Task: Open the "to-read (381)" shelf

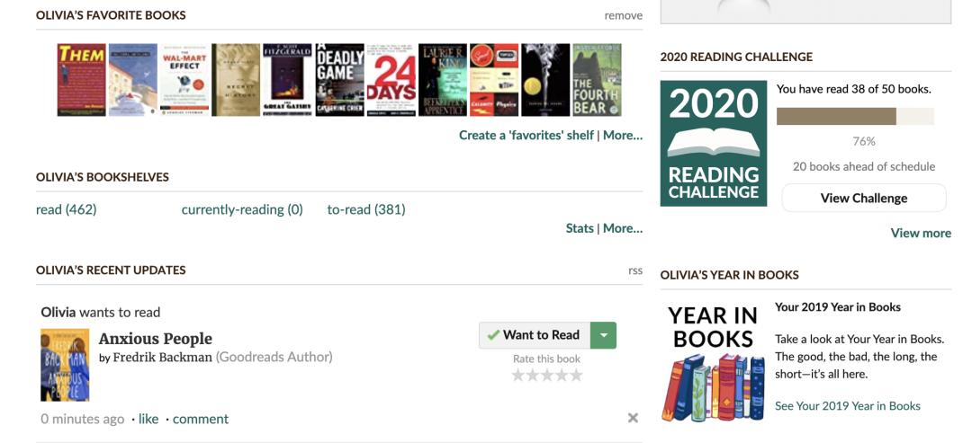Action: click(366, 209)
